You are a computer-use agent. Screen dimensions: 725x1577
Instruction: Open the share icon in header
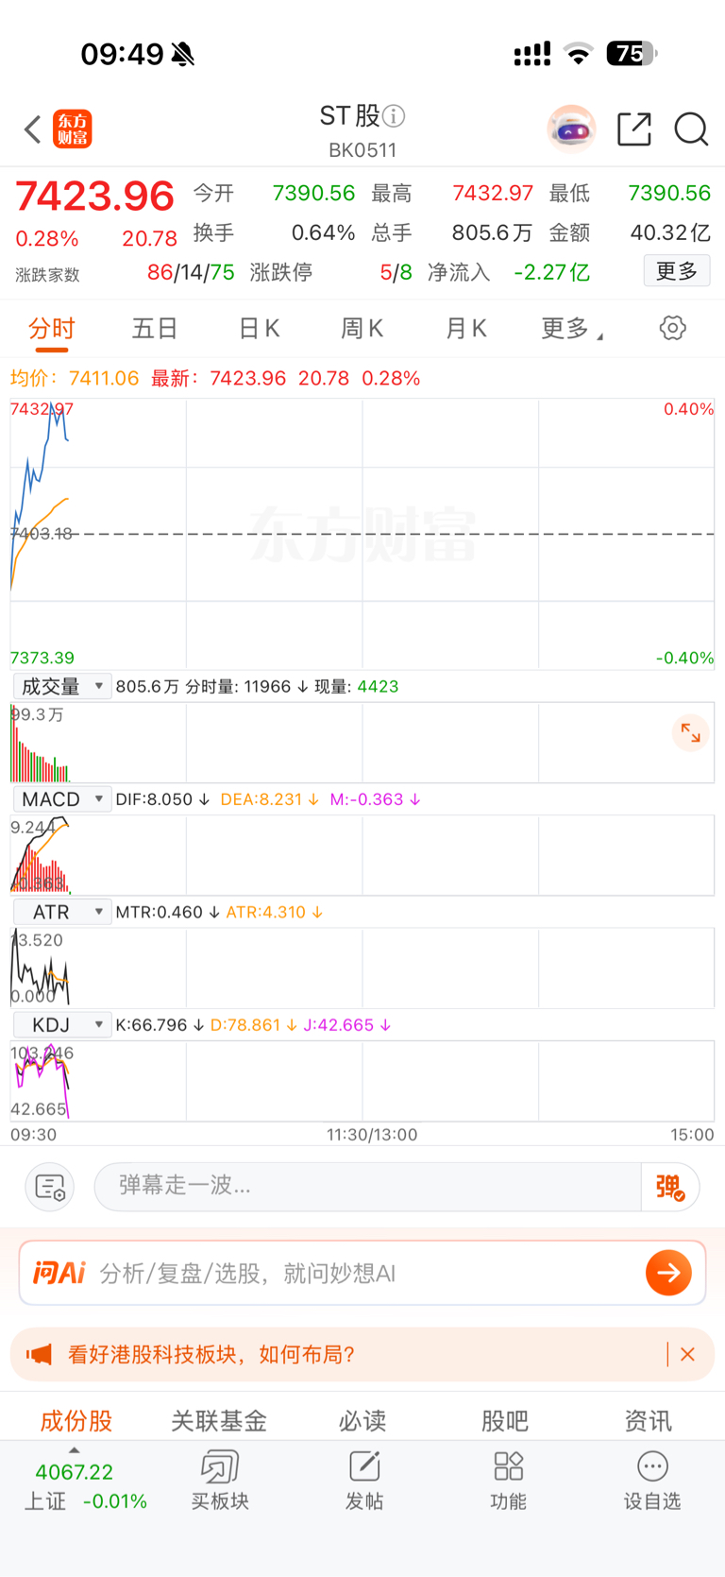tap(634, 129)
